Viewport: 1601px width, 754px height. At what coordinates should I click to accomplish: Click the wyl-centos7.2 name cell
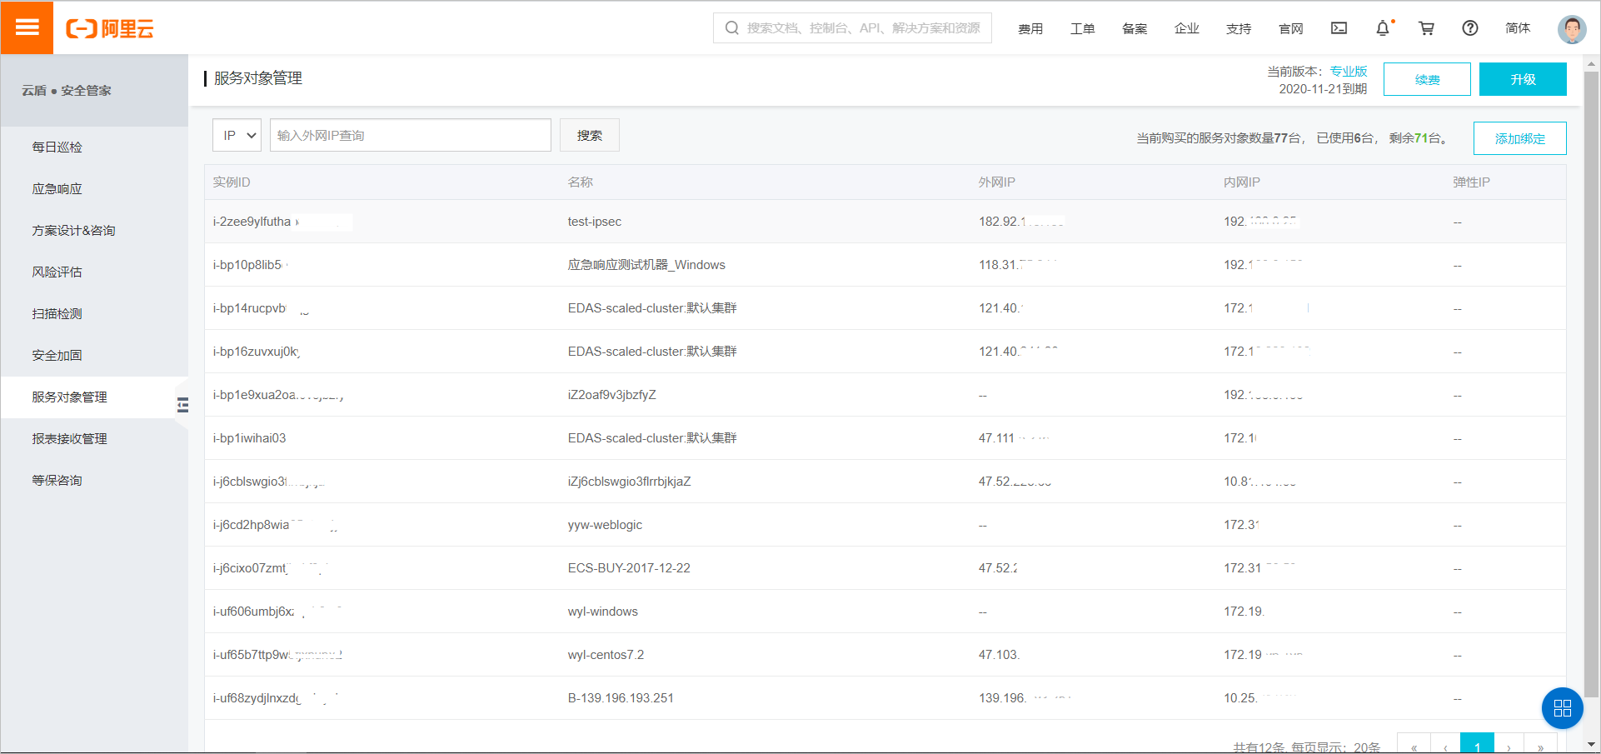point(606,655)
